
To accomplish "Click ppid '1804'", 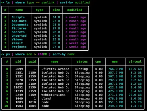I will point(32,106).
